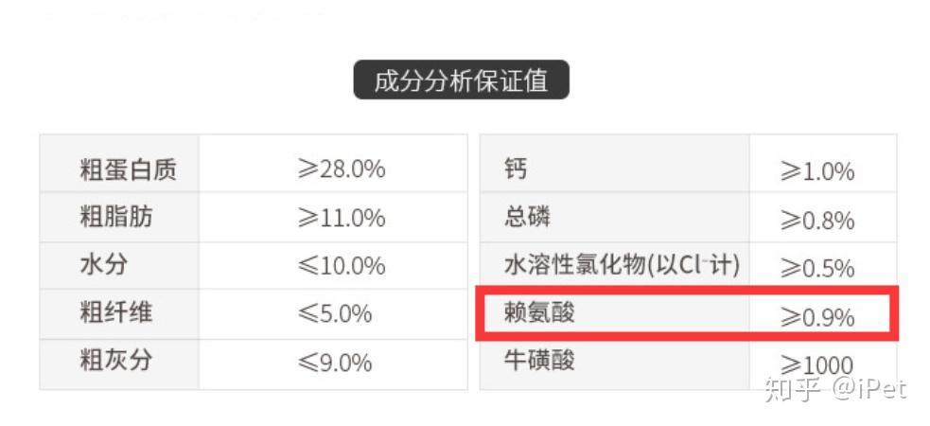This screenshot has height=426, width=930.
Task: Click the ≥1.0% calcium value
Action: 817,172
